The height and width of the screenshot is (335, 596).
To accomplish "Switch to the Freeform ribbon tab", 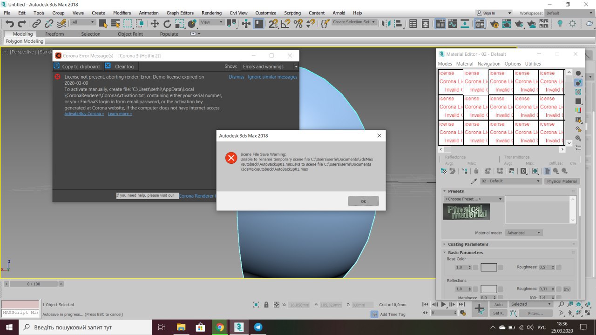I will click(x=54, y=34).
